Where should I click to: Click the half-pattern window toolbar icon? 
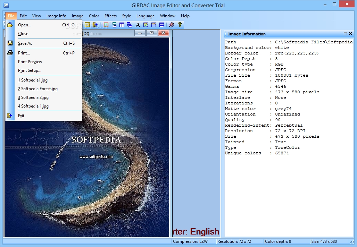coord(154,25)
